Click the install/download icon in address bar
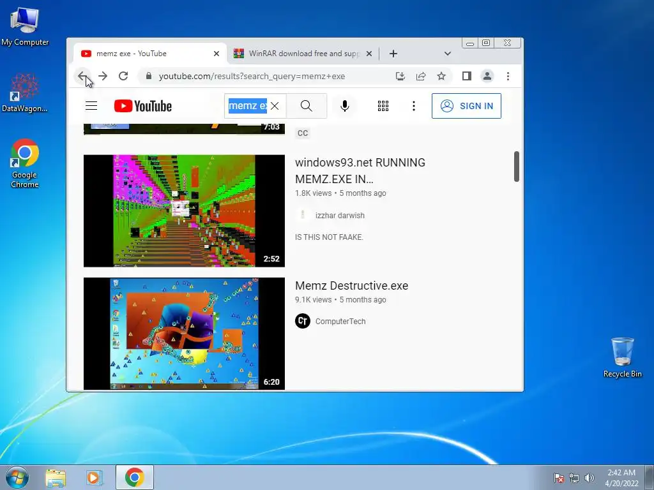This screenshot has height=490, width=654. tap(400, 77)
